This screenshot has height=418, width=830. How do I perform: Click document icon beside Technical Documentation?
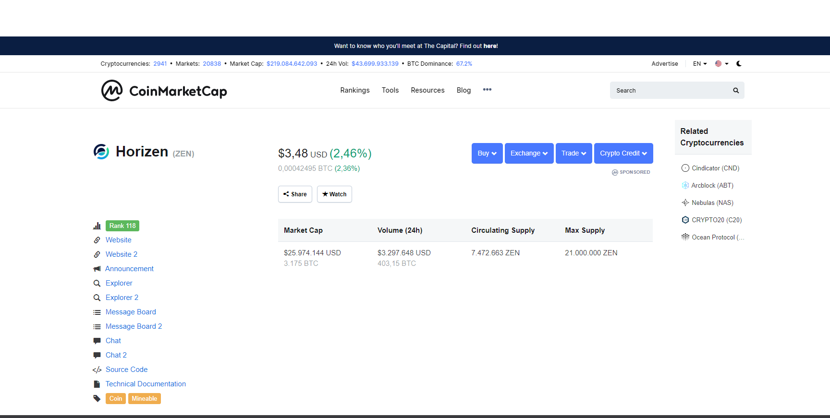[97, 384]
